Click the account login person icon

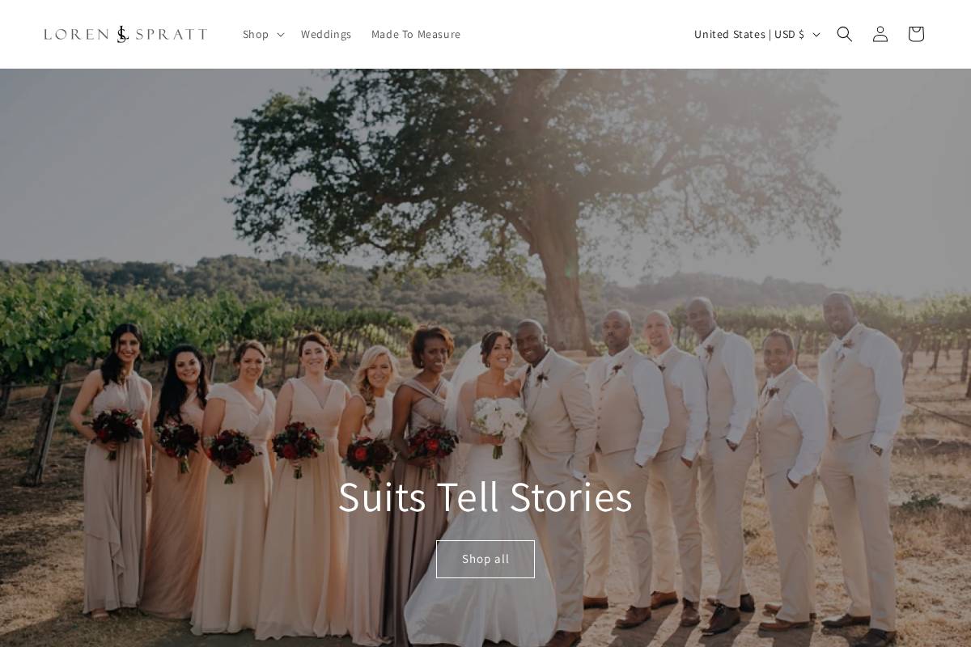pyautogui.click(x=880, y=34)
